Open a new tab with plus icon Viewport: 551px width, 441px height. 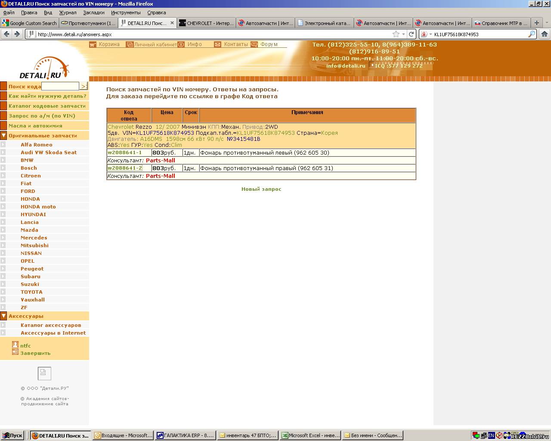click(536, 23)
